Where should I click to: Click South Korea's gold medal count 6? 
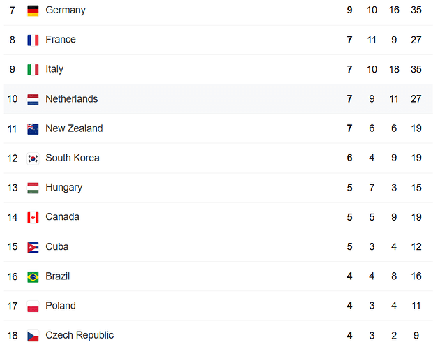[349, 158]
